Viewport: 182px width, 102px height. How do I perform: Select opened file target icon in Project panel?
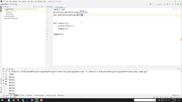(x=34, y=7)
